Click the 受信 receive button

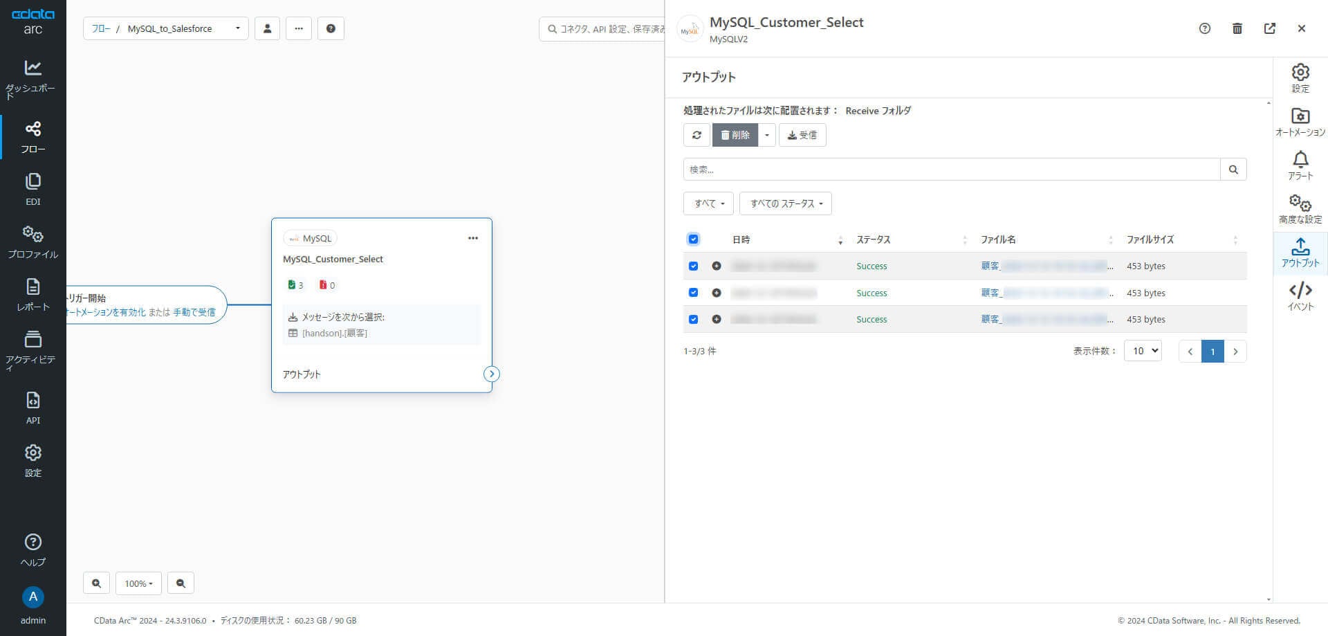(x=802, y=135)
